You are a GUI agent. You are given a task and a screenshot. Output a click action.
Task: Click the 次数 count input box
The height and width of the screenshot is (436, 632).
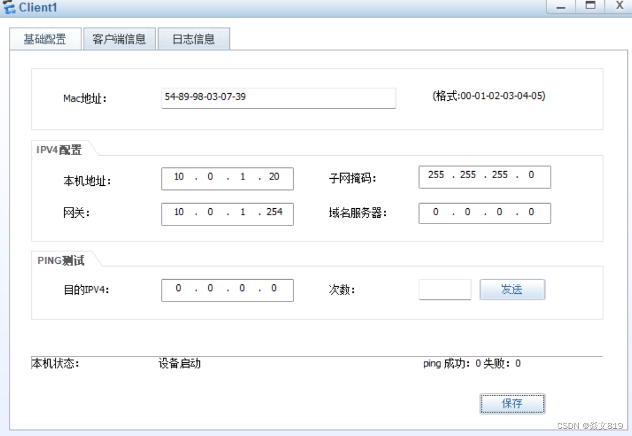point(445,290)
